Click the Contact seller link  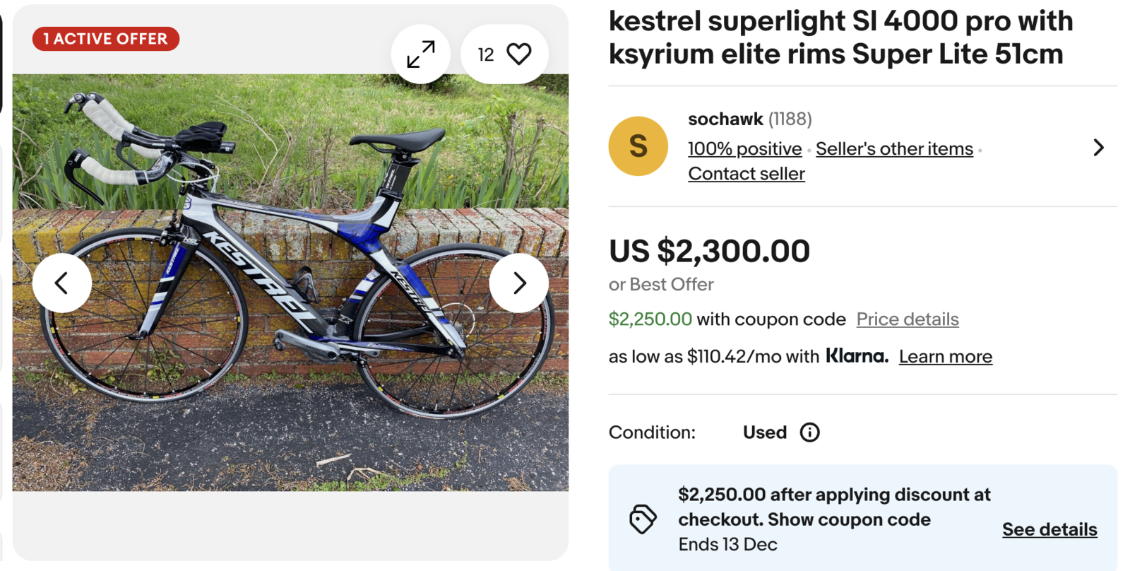click(x=747, y=174)
